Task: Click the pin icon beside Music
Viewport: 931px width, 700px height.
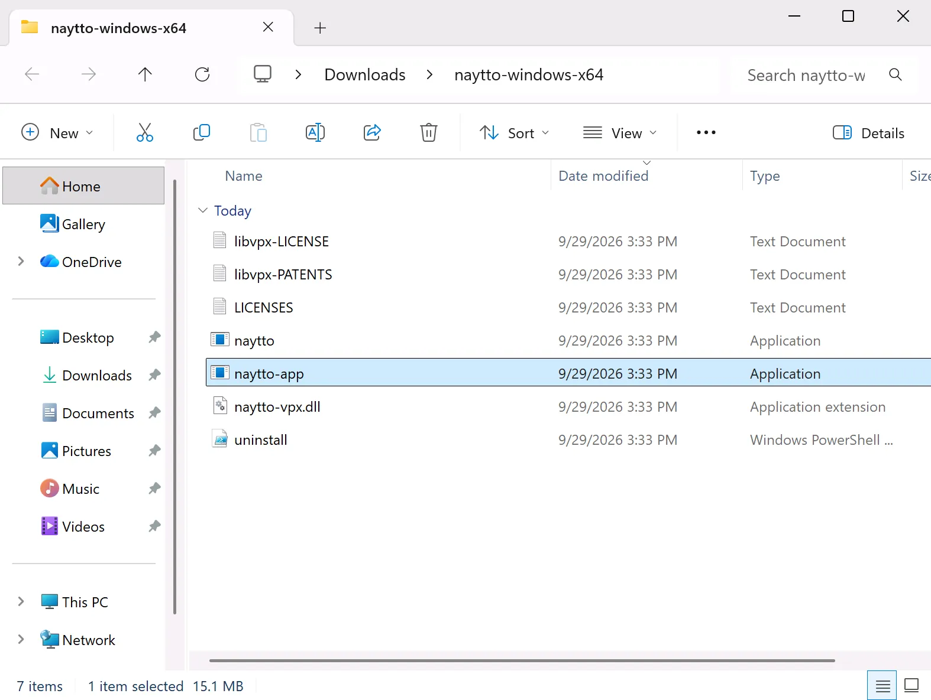Action: click(x=154, y=489)
